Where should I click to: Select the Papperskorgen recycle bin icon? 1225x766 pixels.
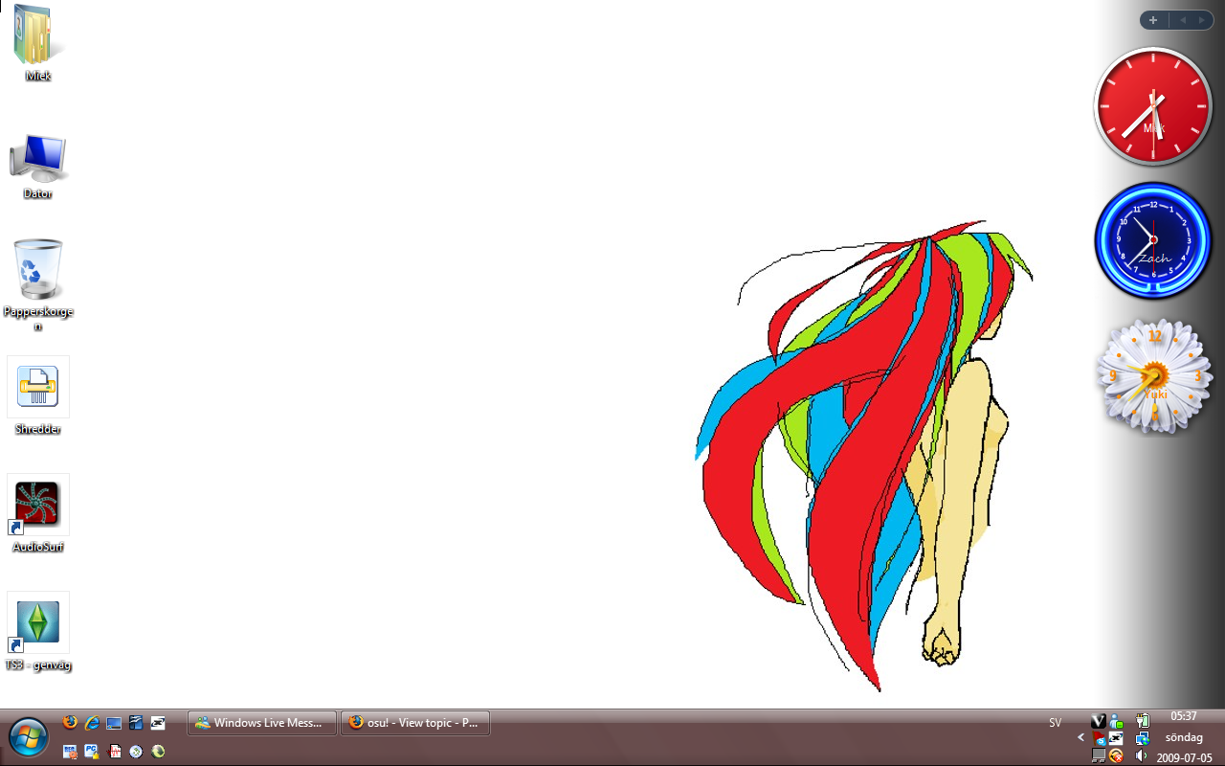click(38, 284)
